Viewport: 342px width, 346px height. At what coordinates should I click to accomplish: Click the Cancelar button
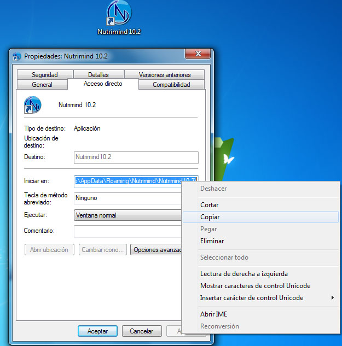tap(142, 331)
